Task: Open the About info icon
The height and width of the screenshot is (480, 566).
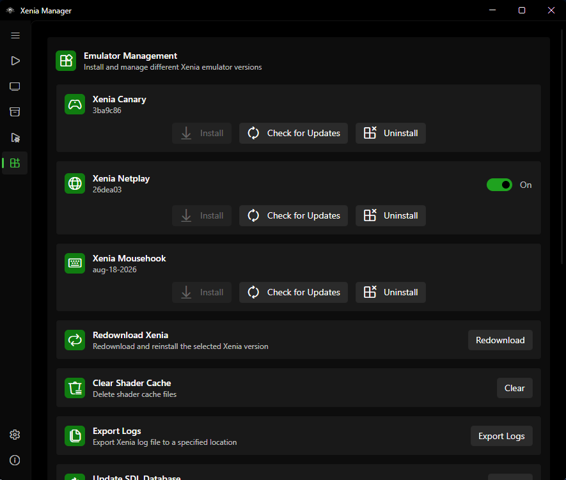Action: [15, 460]
